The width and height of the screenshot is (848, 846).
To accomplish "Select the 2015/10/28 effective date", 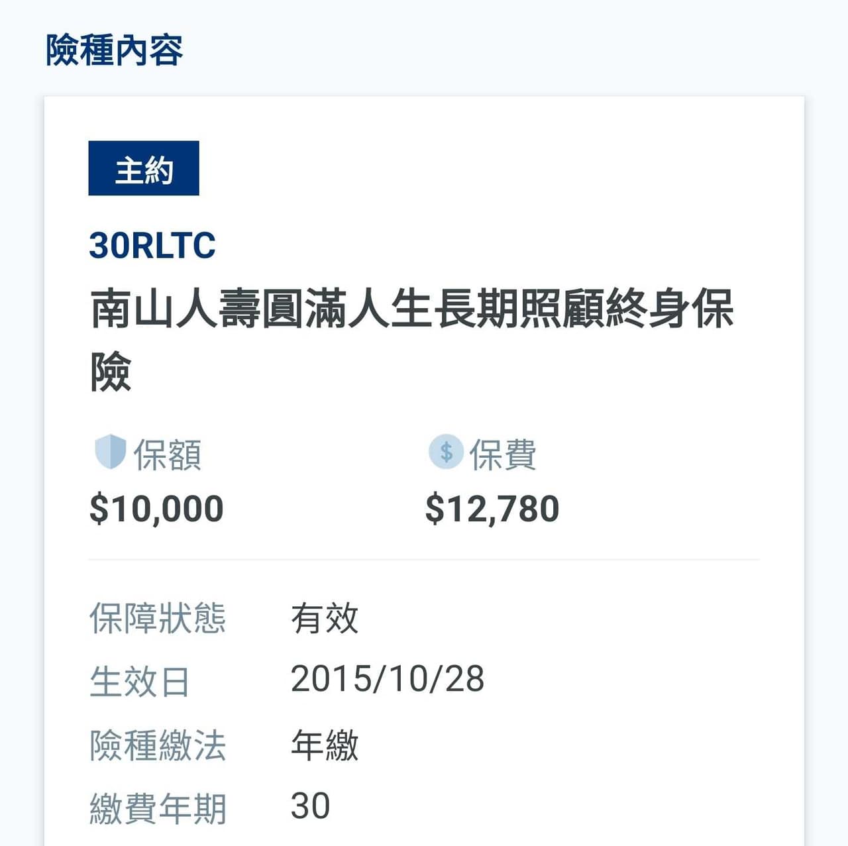I will pyautogui.click(x=388, y=680).
